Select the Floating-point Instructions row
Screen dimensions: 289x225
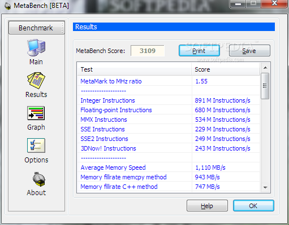169,110
